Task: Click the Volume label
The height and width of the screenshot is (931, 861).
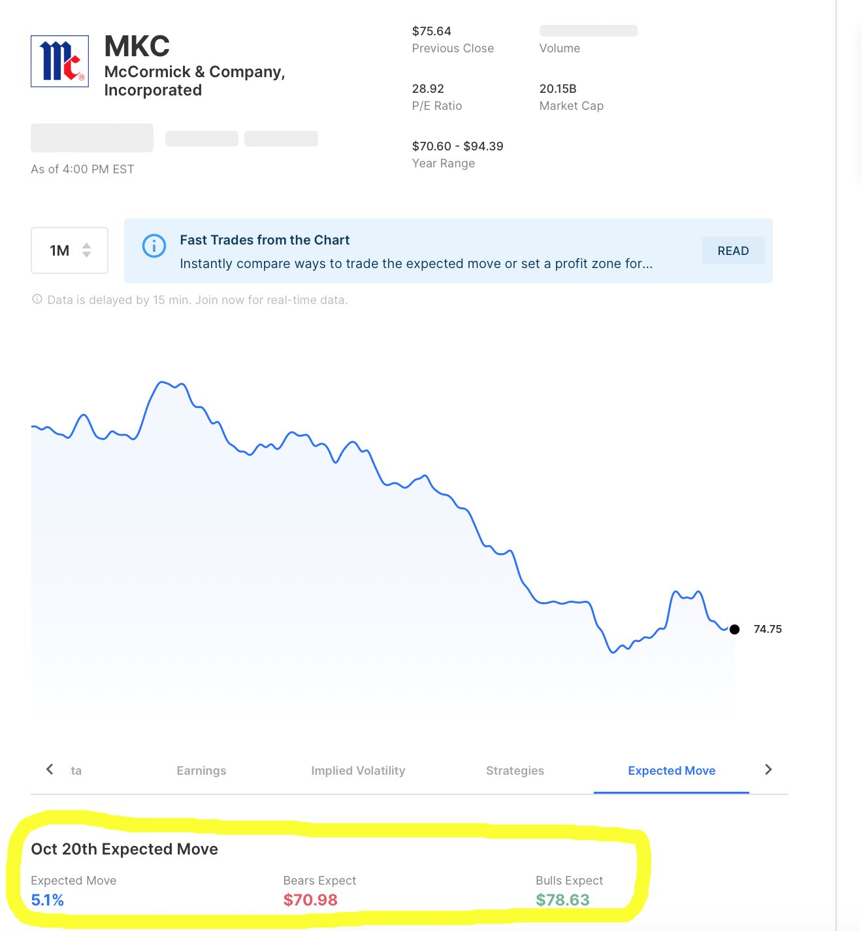Action: click(560, 48)
